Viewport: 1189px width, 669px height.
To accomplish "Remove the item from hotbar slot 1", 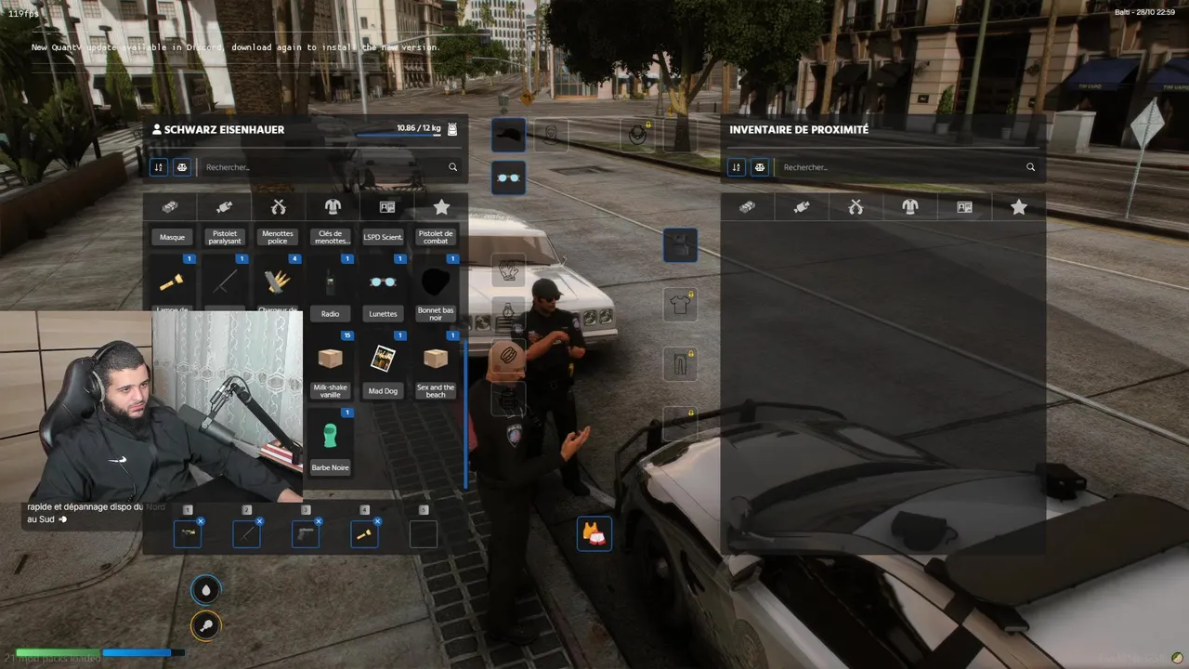I will tap(201, 521).
